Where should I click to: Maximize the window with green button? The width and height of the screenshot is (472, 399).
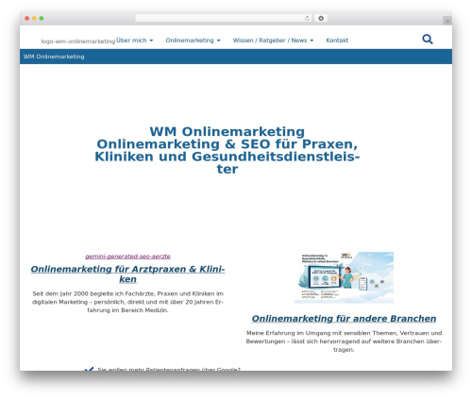click(x=42, y=18)
